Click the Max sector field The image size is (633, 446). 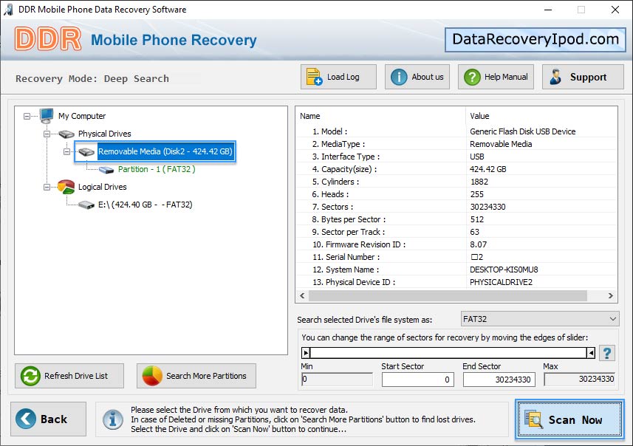click(x=579, y=380)
